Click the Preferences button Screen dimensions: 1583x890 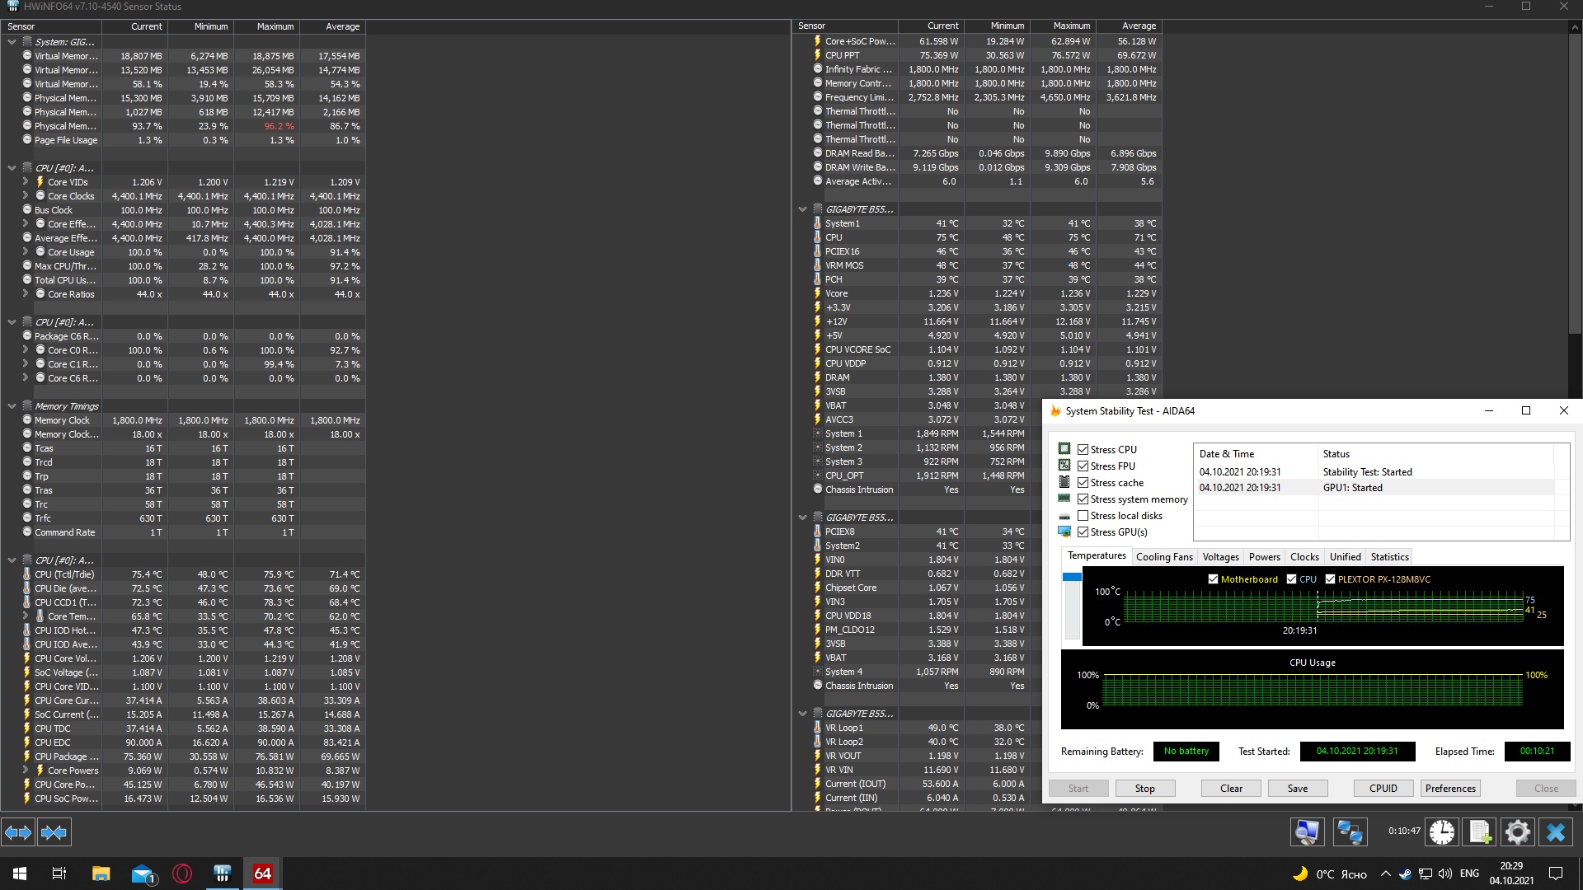point(1449,789)
